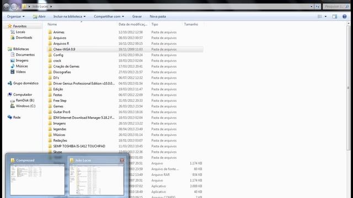Select Grupo doméstico in sidebar
Image resolution: width=353 pixels, height=198 pixels.
coord(26,83)
